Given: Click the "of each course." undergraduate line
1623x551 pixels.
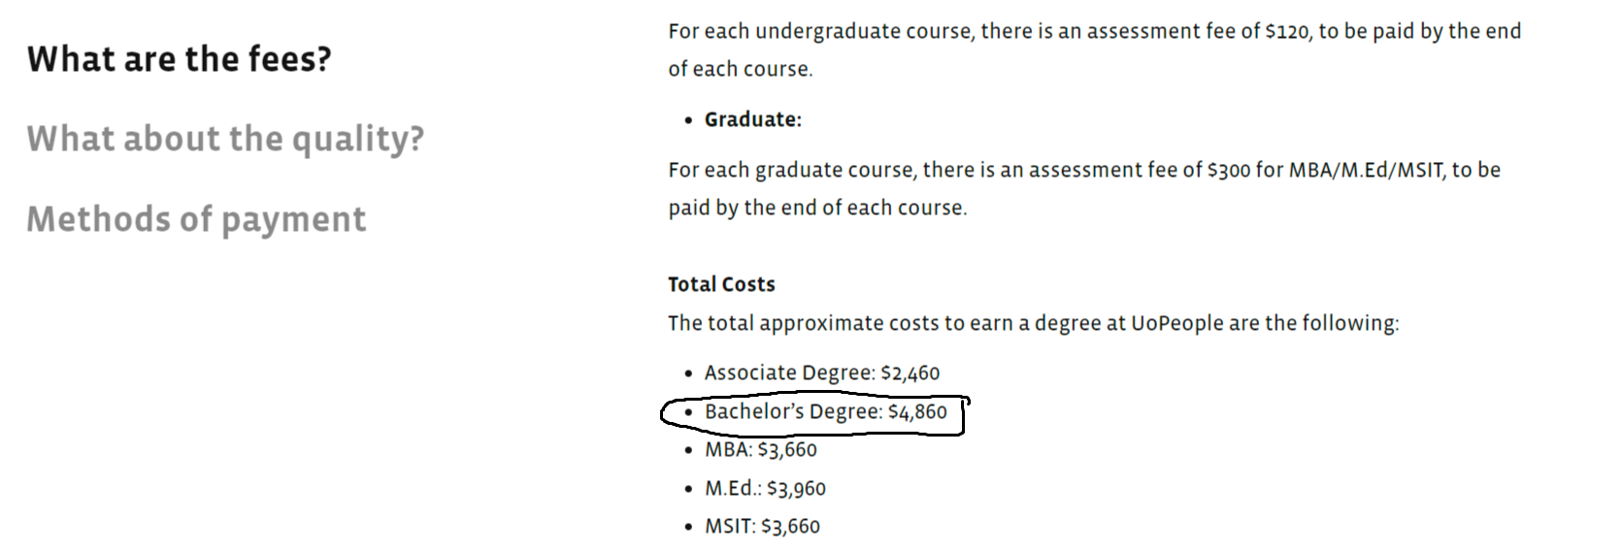Looking at the screenshot, I should (740, 69).
